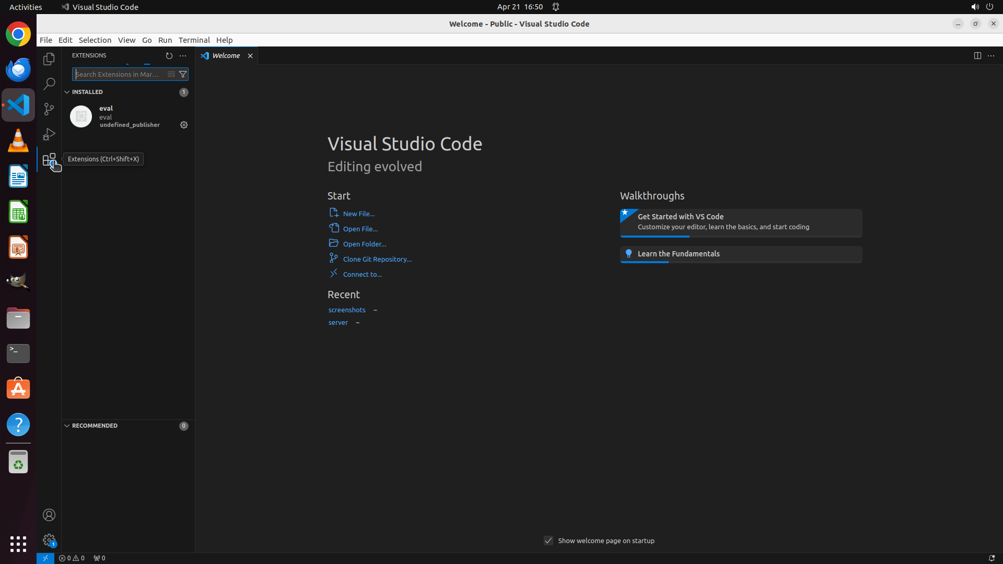
Task: Open the Selection menu
Action: tap(95, 40)
